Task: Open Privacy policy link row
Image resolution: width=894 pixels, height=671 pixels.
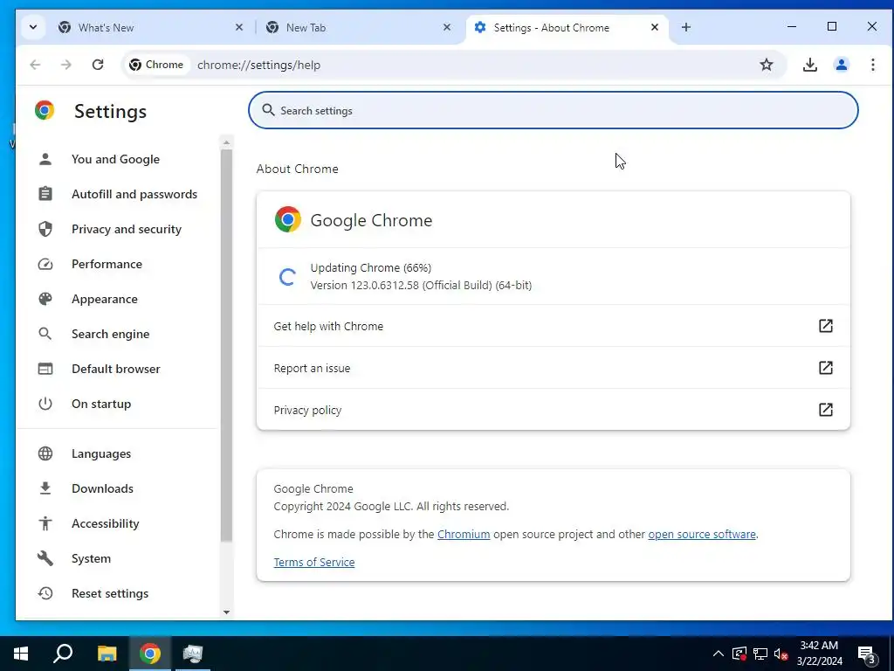Action: [553, 410]
